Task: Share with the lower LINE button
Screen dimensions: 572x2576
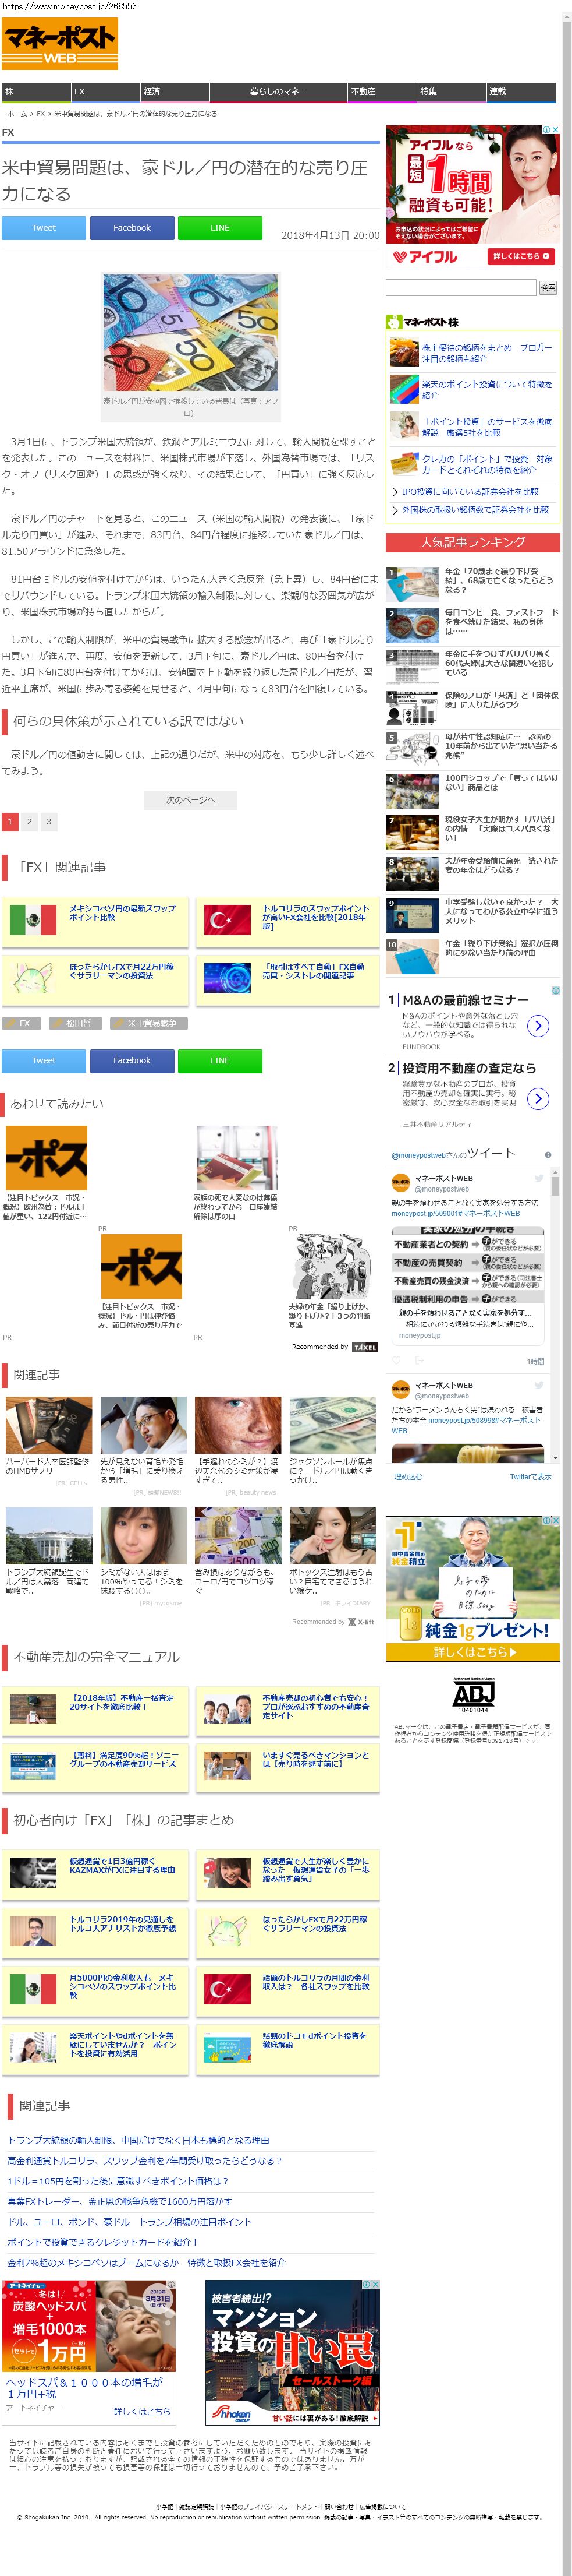Action: [219, 1061]
